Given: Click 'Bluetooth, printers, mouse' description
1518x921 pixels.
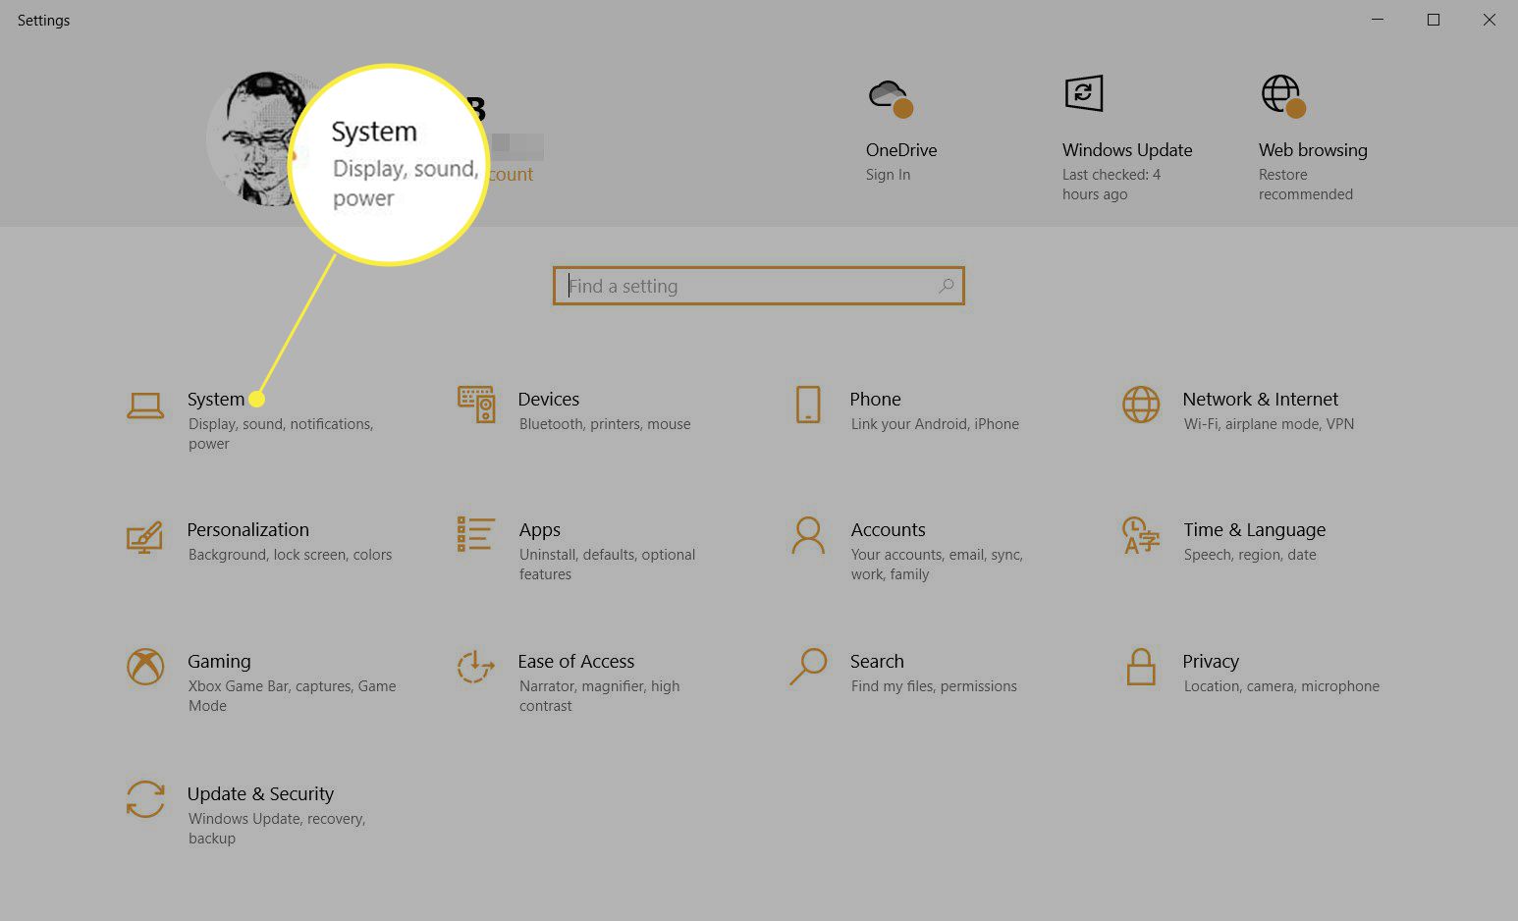Looking at the screenshot, I should (605, 424).
